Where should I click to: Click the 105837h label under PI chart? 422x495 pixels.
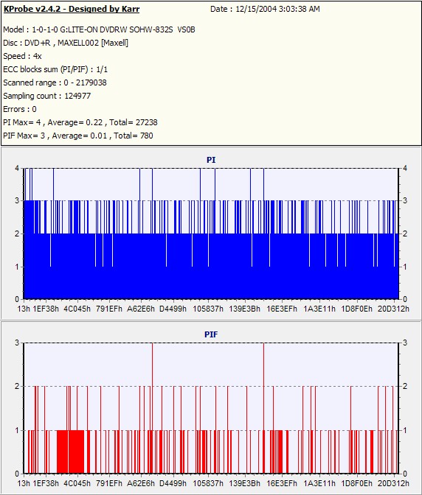(208, 309)
